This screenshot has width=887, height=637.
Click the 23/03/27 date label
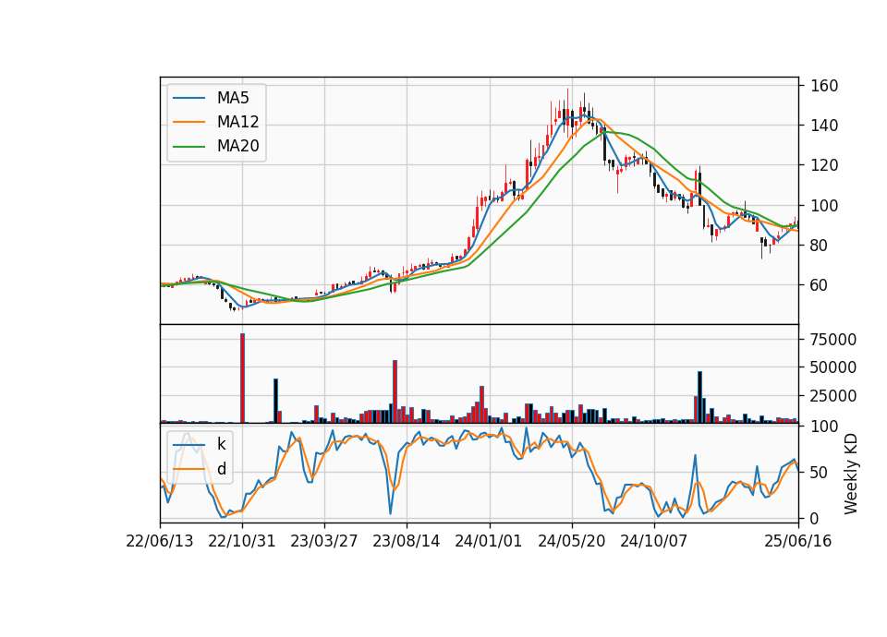coord(324,541)
